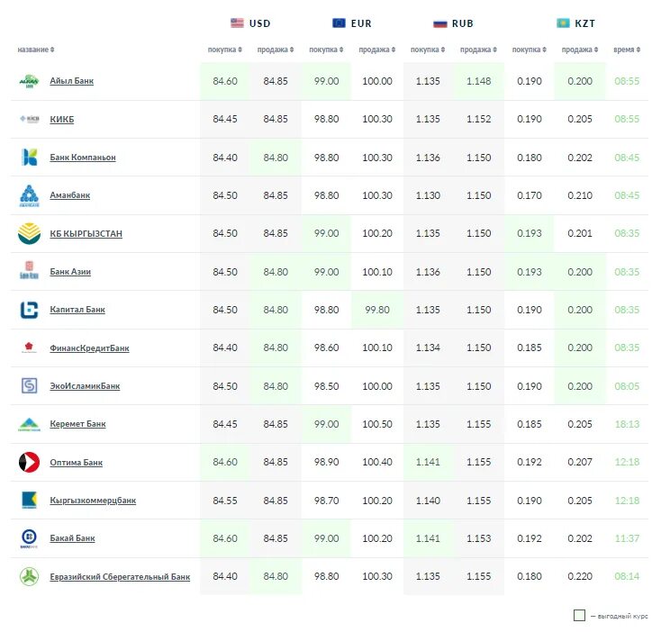Sort by USD продажа column
This screenshot has width=661, height=632.
coord(276,50)
